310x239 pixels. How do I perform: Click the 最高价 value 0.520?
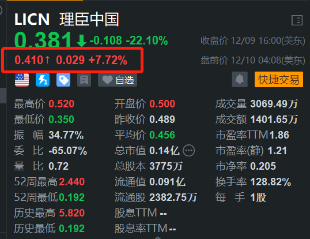click(62, 104)
